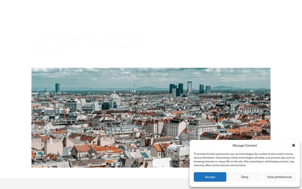Deny cookies in Manage Consent popup

(245, 177)
